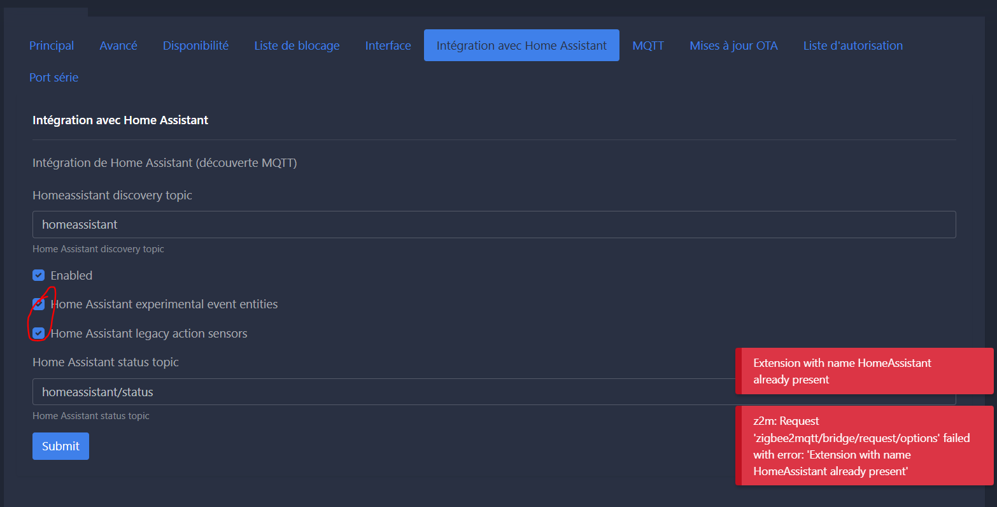
Task: Click the 'Home Assistant discovery topic' helper text
Action: (x=98, y=249)
